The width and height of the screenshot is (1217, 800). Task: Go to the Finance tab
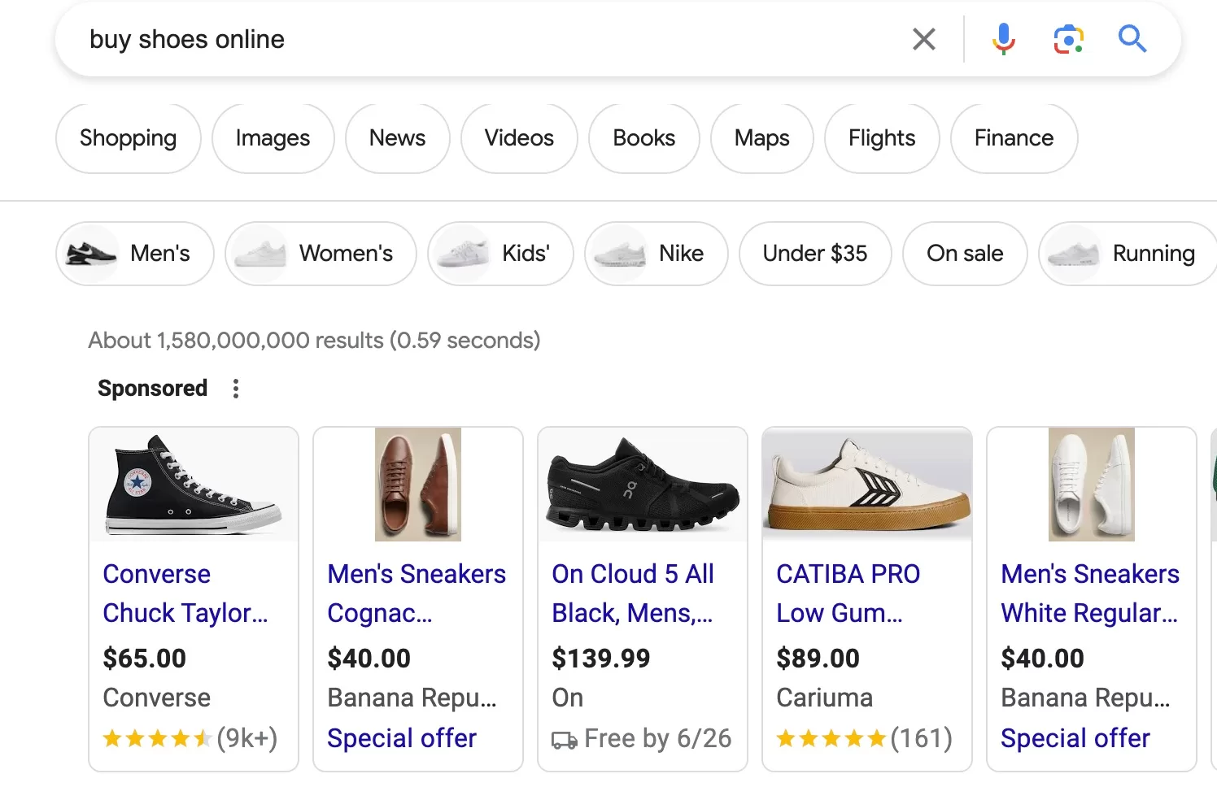click(x=1014, y=138)
